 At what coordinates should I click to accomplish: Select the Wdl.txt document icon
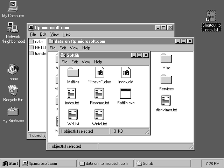(73, 115)
